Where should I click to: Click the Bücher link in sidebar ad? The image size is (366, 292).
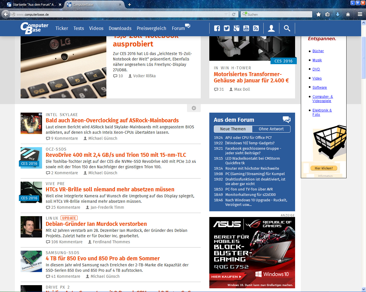tap(318, 51)
